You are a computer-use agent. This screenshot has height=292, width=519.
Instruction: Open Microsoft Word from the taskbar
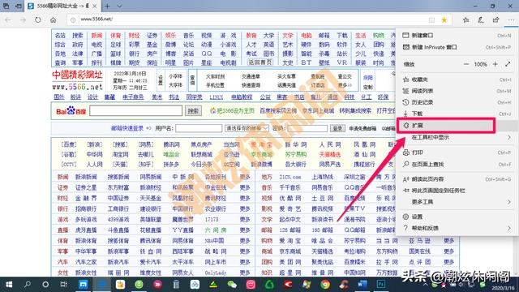[362, 285]
